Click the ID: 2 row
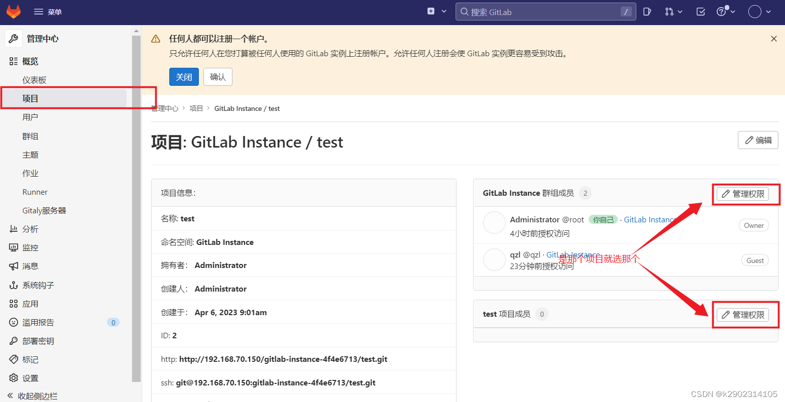This screenshot has height=402, width=785. click(x=304, y=335)
